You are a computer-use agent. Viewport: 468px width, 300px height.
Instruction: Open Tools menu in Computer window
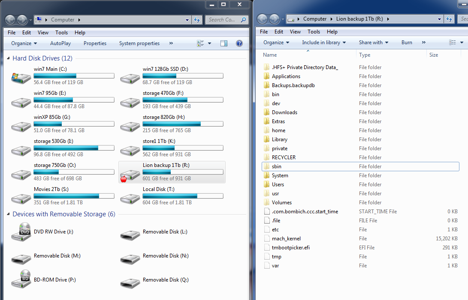click(61, 33)
